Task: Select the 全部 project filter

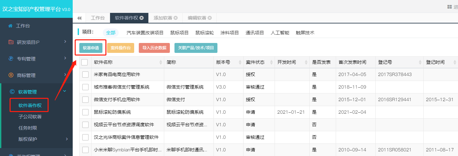Action: point(111,33)
